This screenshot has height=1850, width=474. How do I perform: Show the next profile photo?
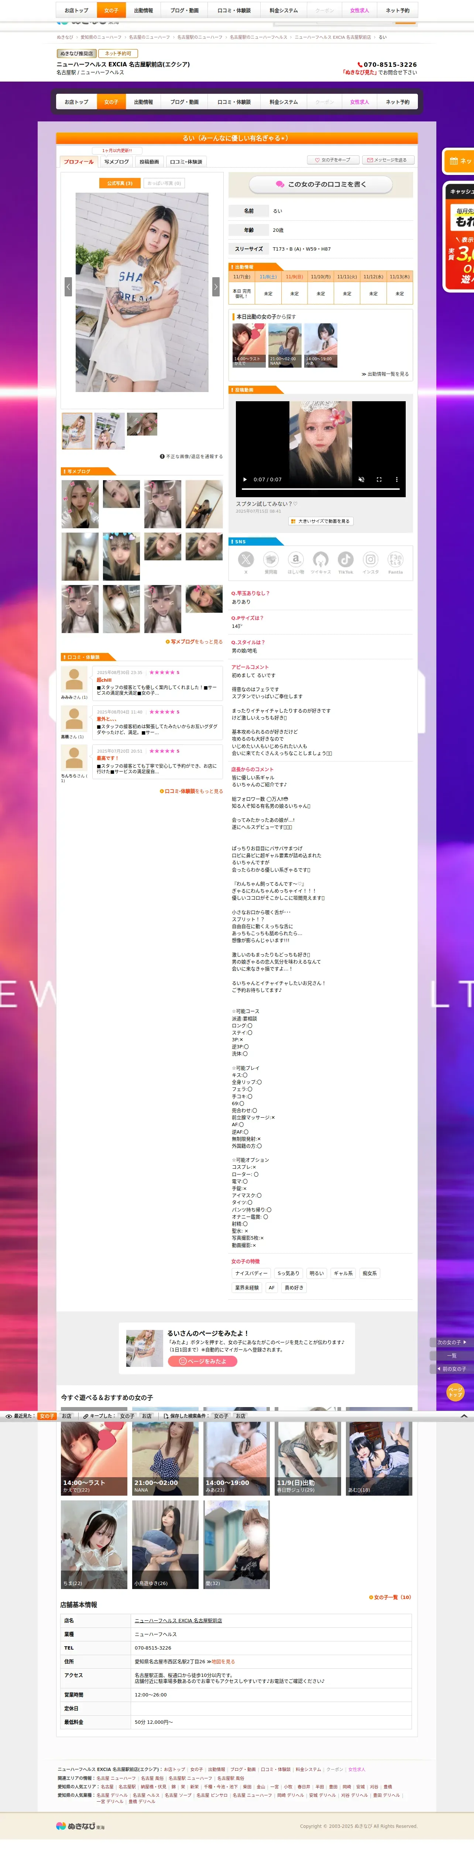[x=216, y=286]
